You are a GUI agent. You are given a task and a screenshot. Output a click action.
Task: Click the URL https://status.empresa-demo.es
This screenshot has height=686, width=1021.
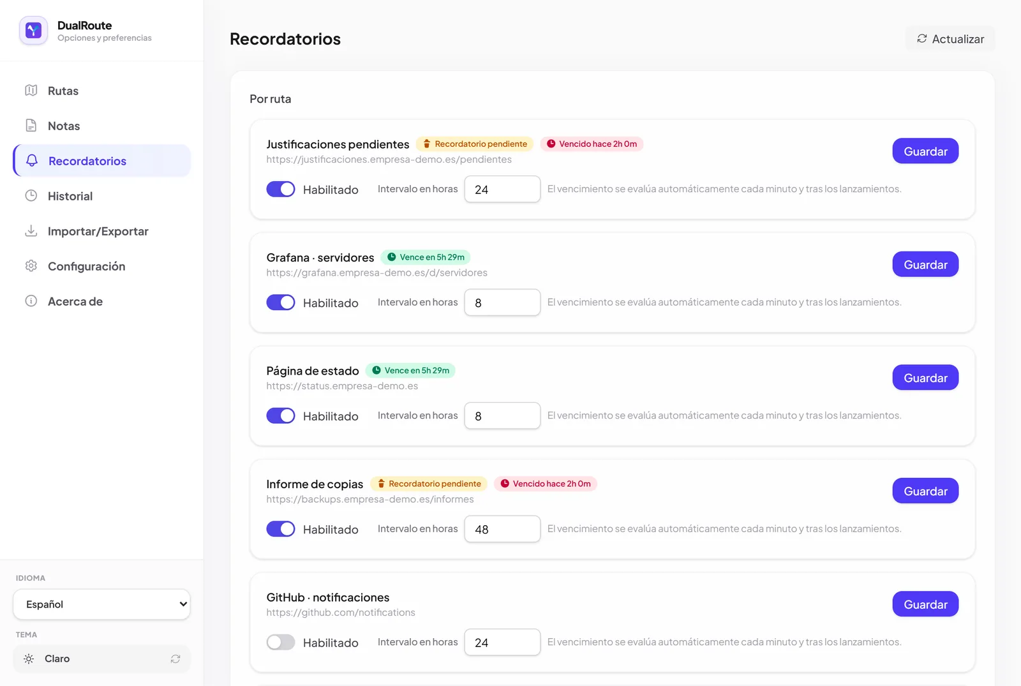point(342,386)
